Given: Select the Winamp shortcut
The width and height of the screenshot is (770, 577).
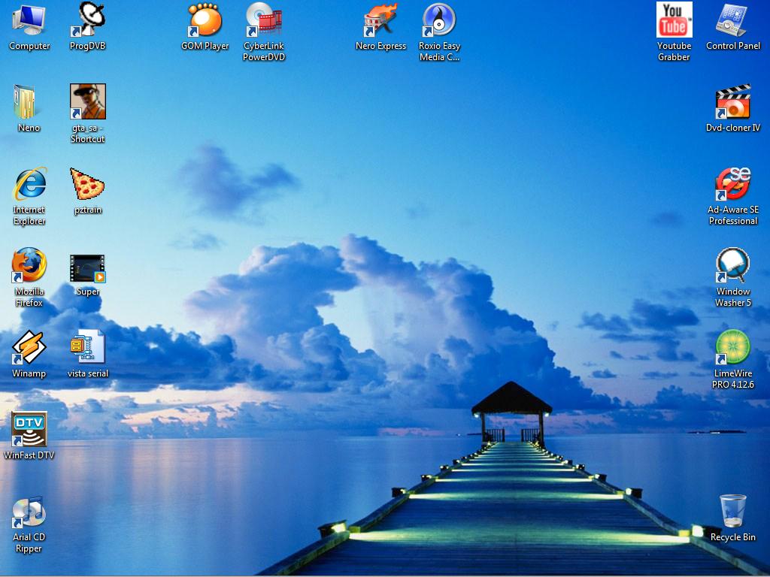Looking at the screenshot, I should pyautogui.click(x=29, y=349).
